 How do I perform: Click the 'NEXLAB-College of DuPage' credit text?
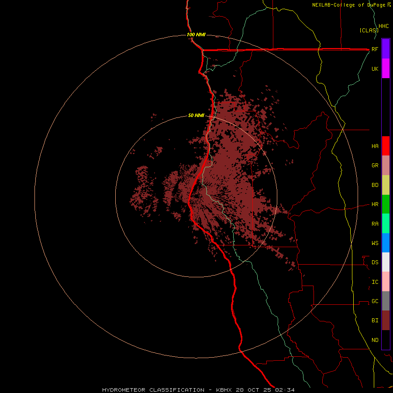pos(348,5)
